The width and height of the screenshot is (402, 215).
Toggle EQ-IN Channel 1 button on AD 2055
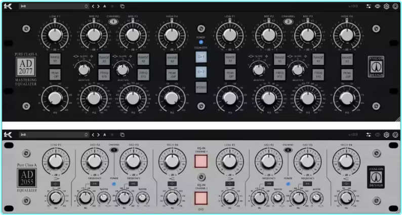(x=201, y=161)
